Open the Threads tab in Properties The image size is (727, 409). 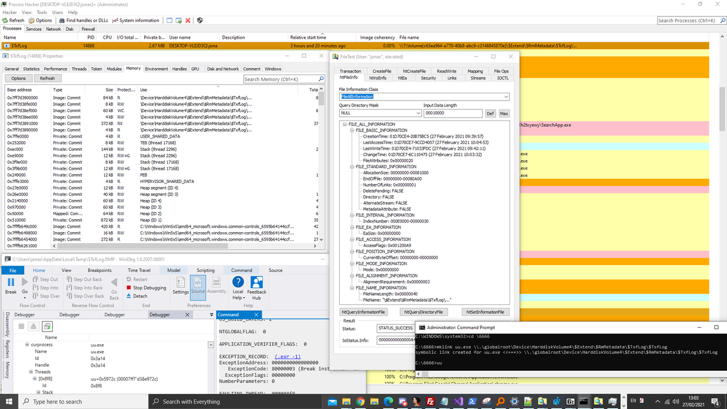click(79, 68)
